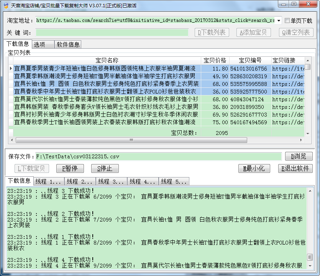Open the 线程 1 tab
Image resolution: width=320 pixels, height=276 pixels.
pos(49,181)
